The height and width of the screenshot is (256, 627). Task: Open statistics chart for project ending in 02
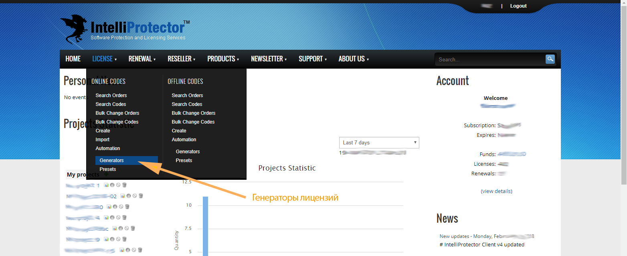pyautogui.click(x=123, y=196)
